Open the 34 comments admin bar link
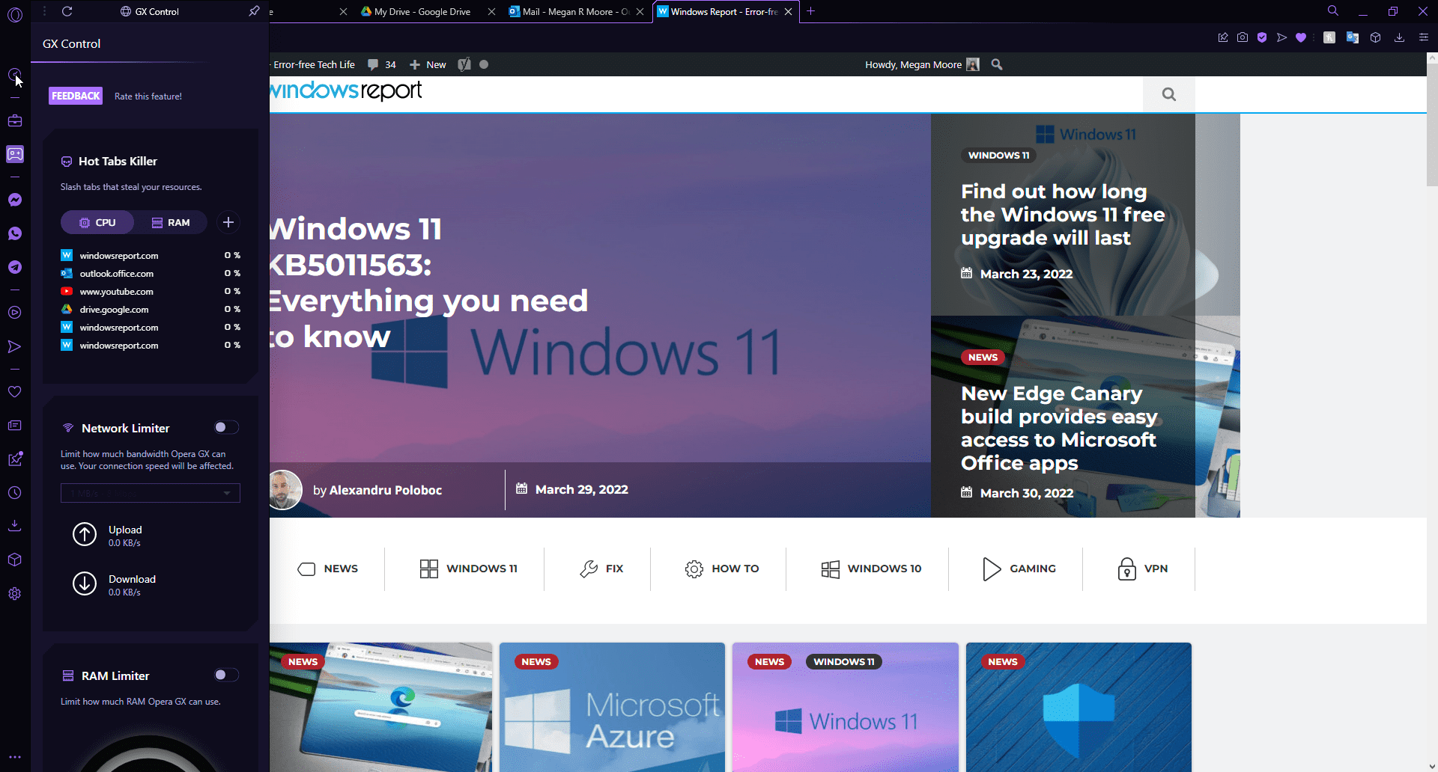The height and width of the screenshot is (772, 1438). pos(382,64)
